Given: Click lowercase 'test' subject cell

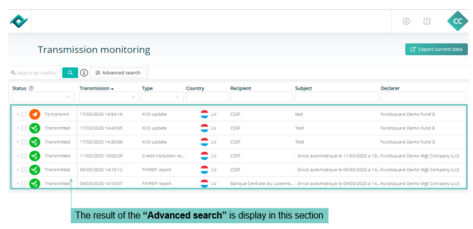Looking at the screenshot, I should tap(299, 114).
